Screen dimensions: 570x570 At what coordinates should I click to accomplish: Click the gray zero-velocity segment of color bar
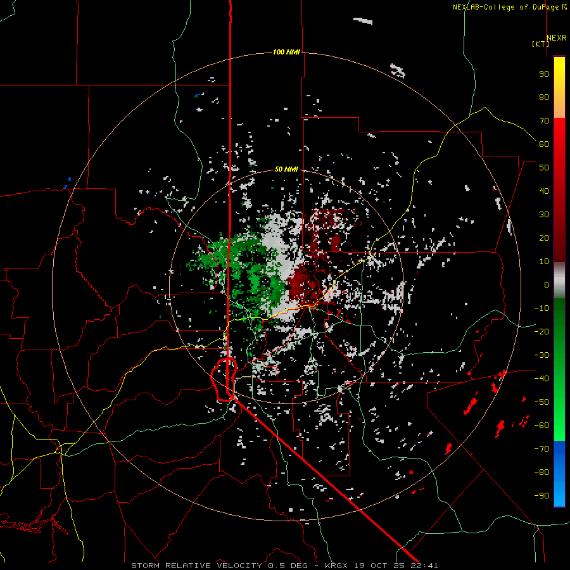point(559,281)
